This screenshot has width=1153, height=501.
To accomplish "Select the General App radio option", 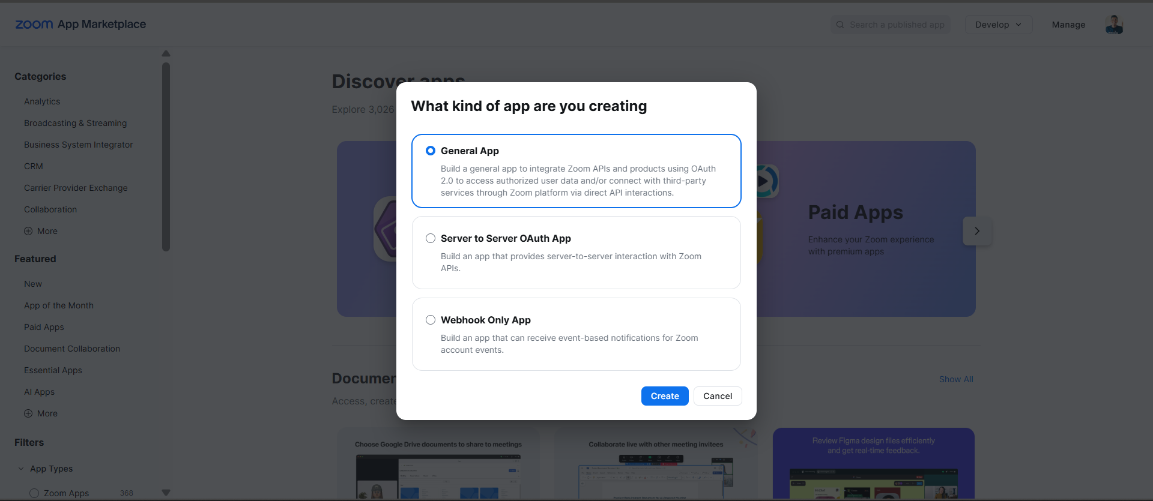I will pyautogui.click(x=431, y=151).
